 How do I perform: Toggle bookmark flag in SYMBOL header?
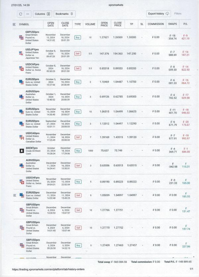(14, 24)
